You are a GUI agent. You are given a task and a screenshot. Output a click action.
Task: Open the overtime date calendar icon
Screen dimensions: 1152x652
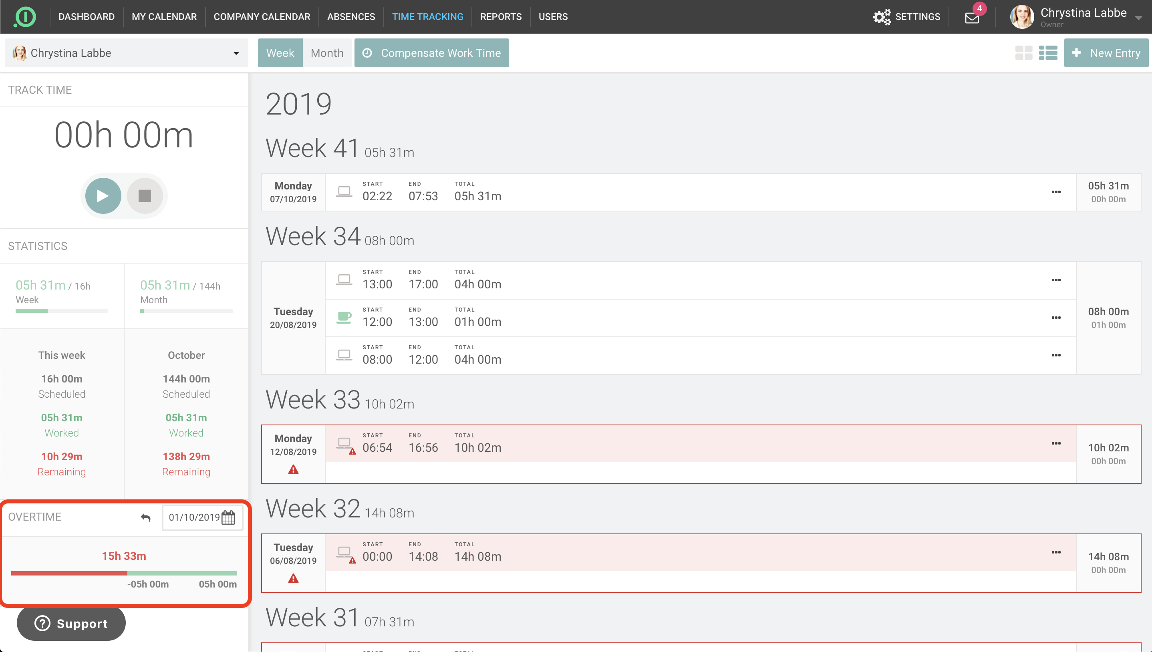click(228, 517)
